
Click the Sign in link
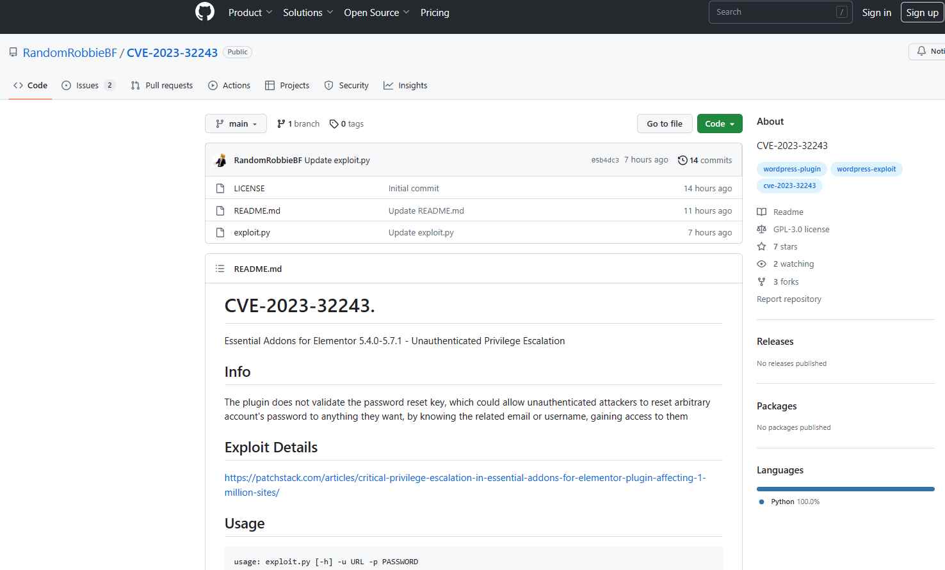[876, 12]
